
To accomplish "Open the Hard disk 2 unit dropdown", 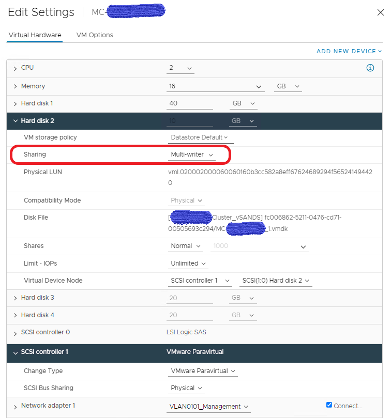I will tap(243, 121).
